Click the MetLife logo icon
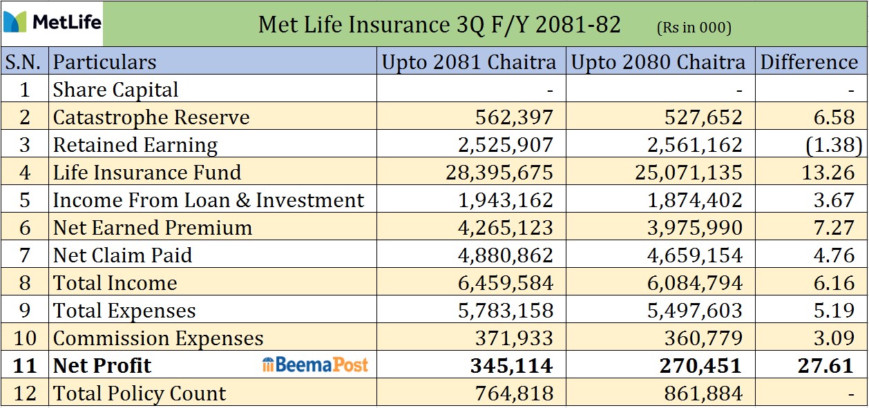Image resolution: width=869 pixels, height=408 pixels. [15, 22]
